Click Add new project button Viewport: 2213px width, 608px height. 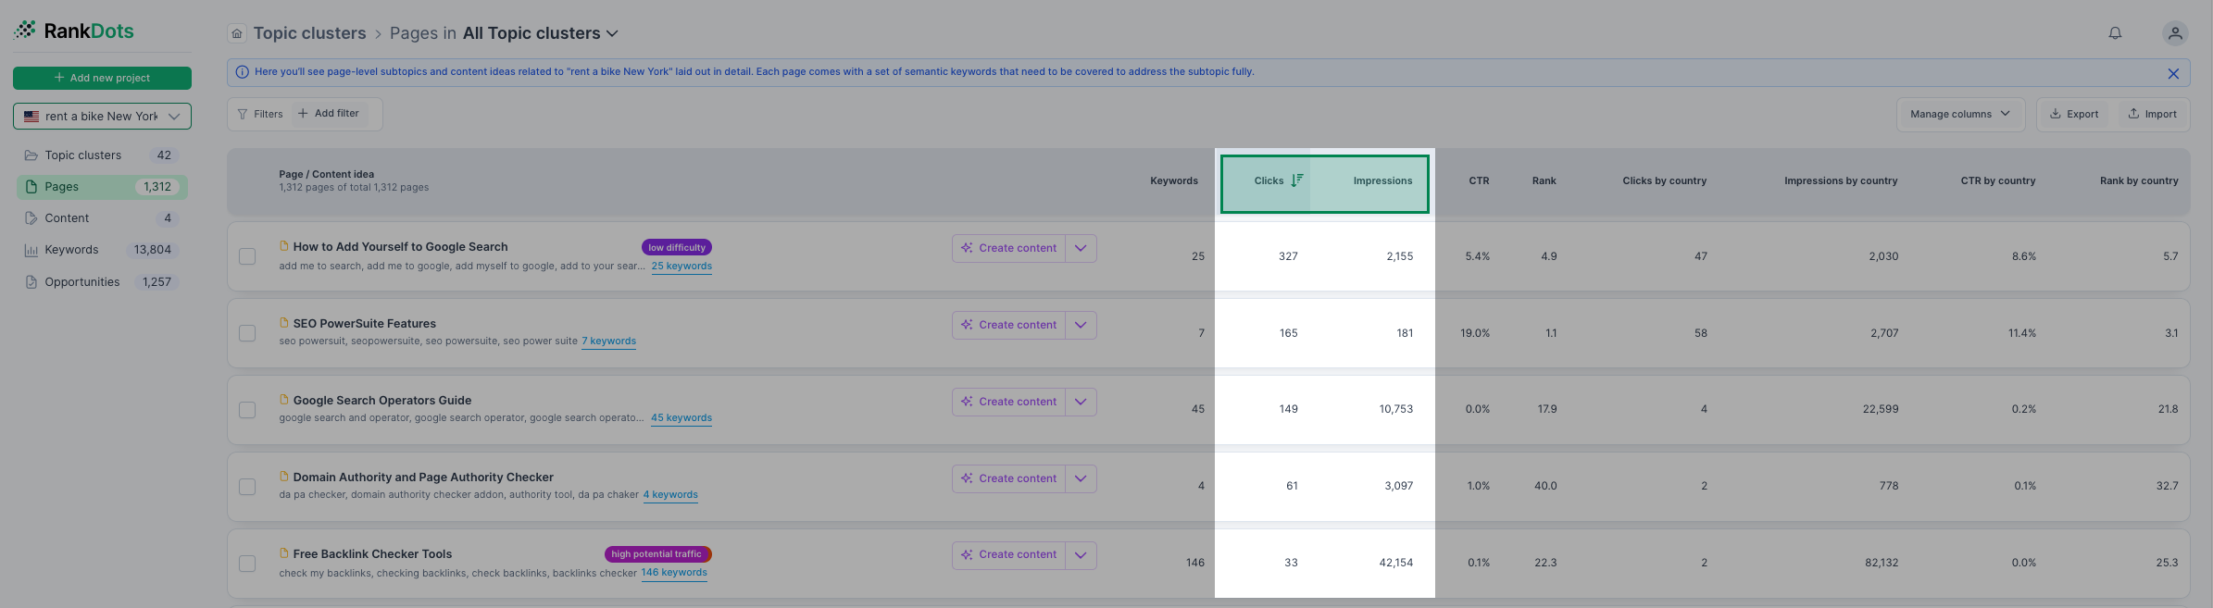[102, 78]
